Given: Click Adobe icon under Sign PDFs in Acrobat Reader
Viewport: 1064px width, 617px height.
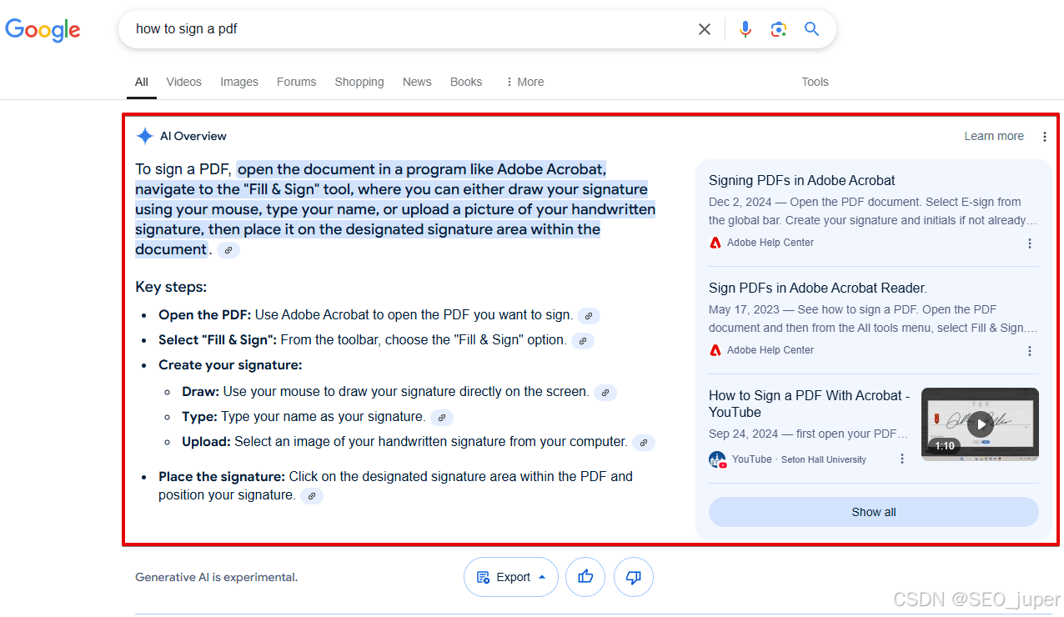Looking at the screenshot, I should (x=715, y=350).
